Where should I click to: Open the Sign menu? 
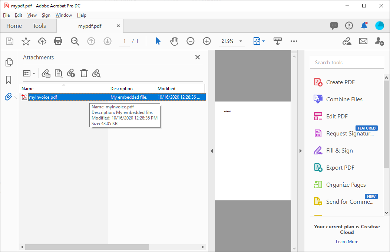(x=46, y=15)
